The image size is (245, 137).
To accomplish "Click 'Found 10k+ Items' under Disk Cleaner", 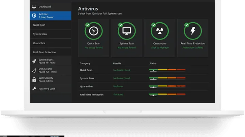I will tap(48, 72).
